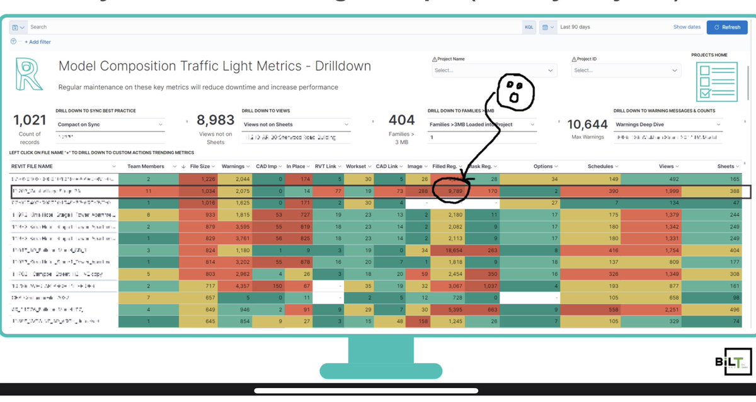Click the teal R logo image

coord(29,74)
